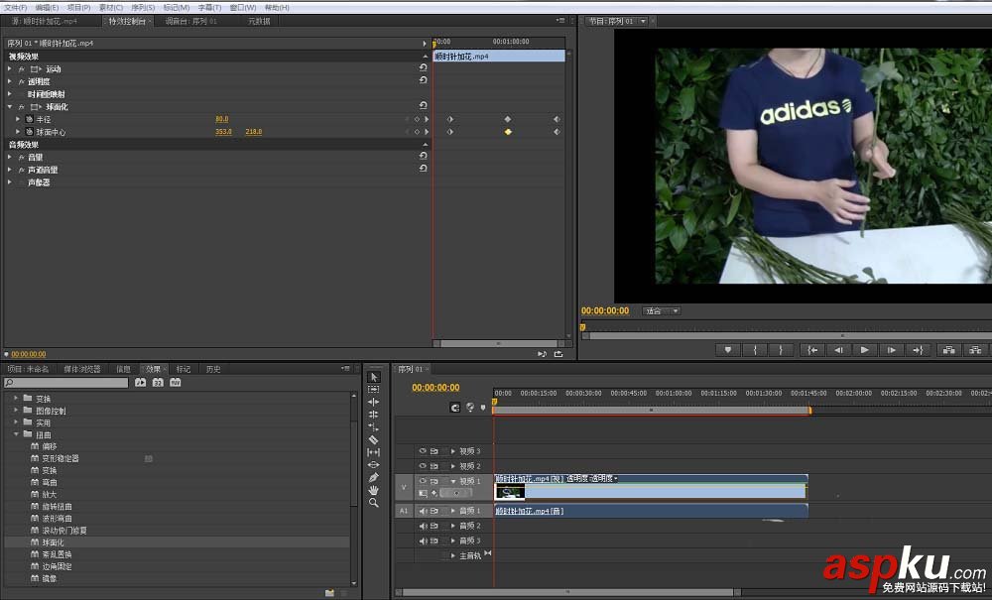Mute 音频 2 track speaker icon
Image resolution: width=992 pixels, height=600 pixels.
pyautogui.click(x=423, y=526)
